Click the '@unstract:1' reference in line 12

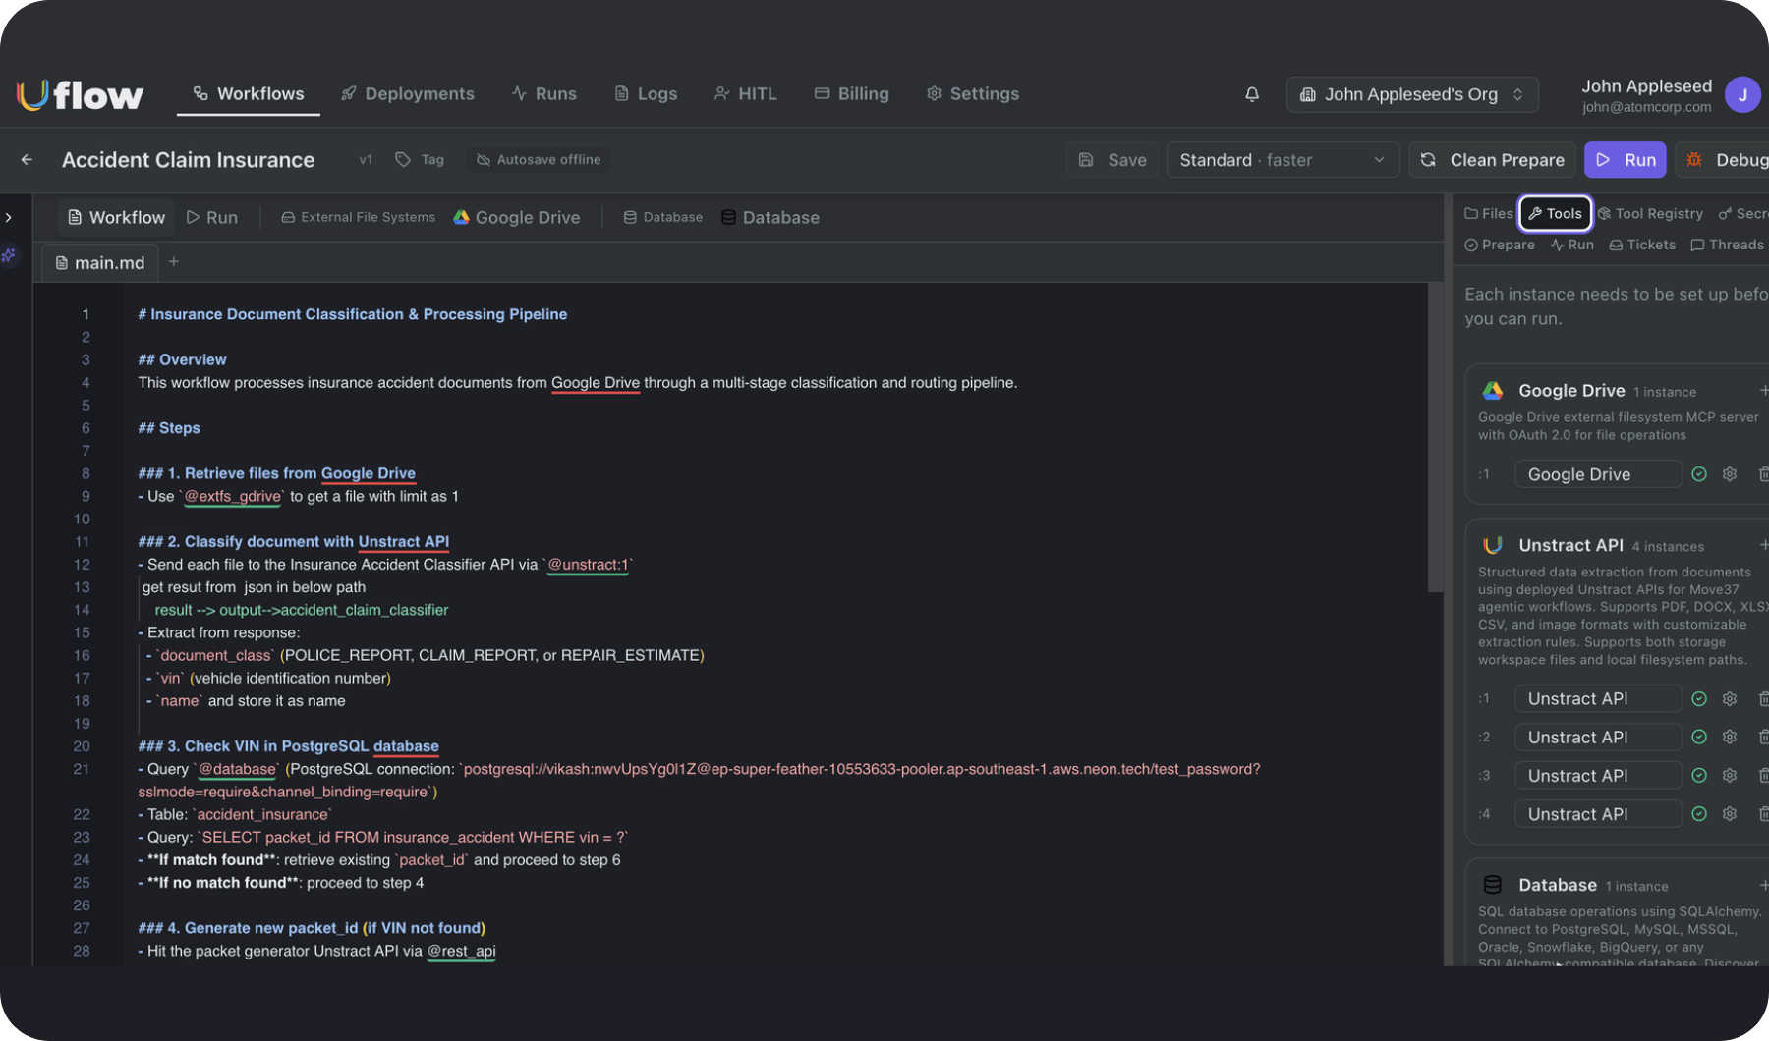coord(588,565)
